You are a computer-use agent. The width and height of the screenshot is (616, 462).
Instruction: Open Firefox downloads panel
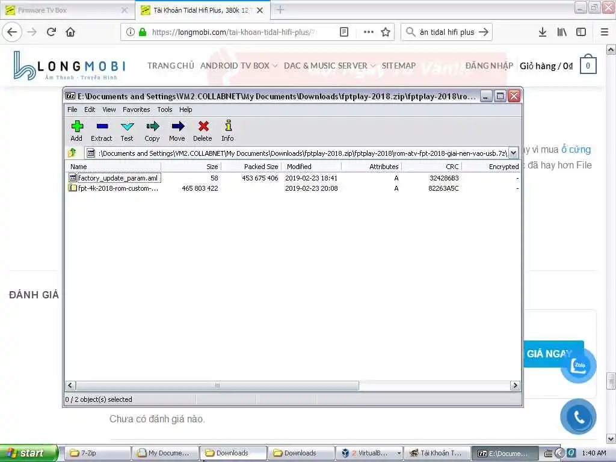pos(543,32)
